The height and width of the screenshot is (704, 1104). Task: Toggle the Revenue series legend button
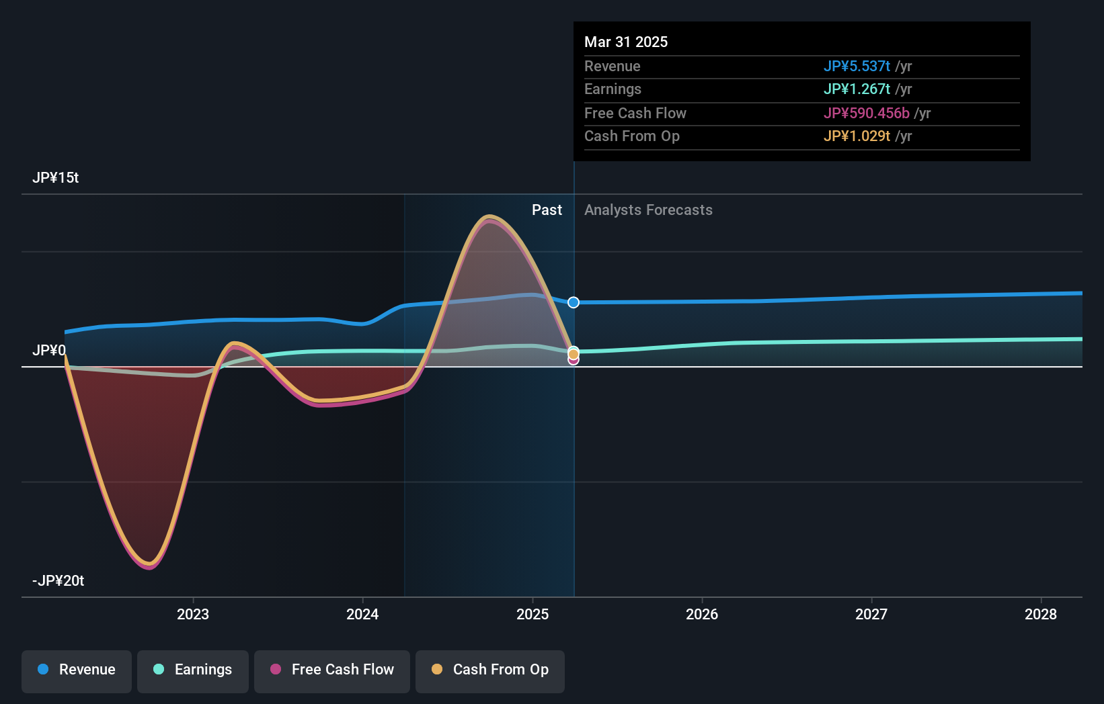tap(77, 671)
